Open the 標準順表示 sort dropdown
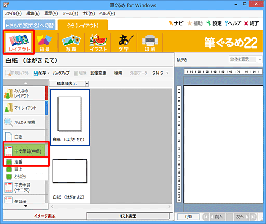 tap(87, 84)
